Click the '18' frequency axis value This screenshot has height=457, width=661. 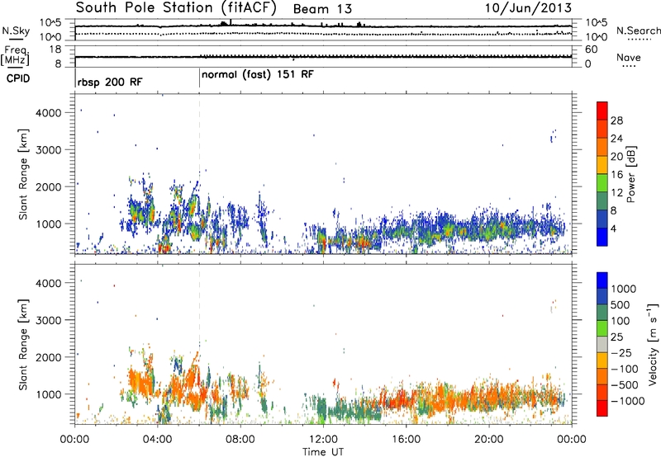[55, 49]
